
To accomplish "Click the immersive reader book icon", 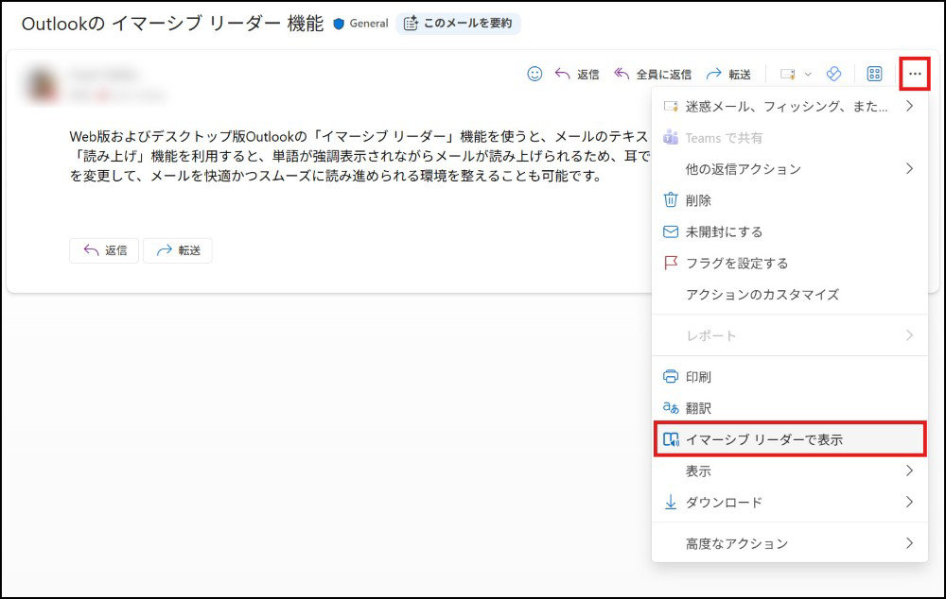I will click(x=671, y=439).
